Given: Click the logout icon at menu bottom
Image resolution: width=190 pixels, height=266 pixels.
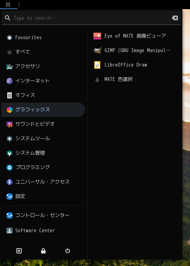Looking at the screenshot, I should click(19, 251).
